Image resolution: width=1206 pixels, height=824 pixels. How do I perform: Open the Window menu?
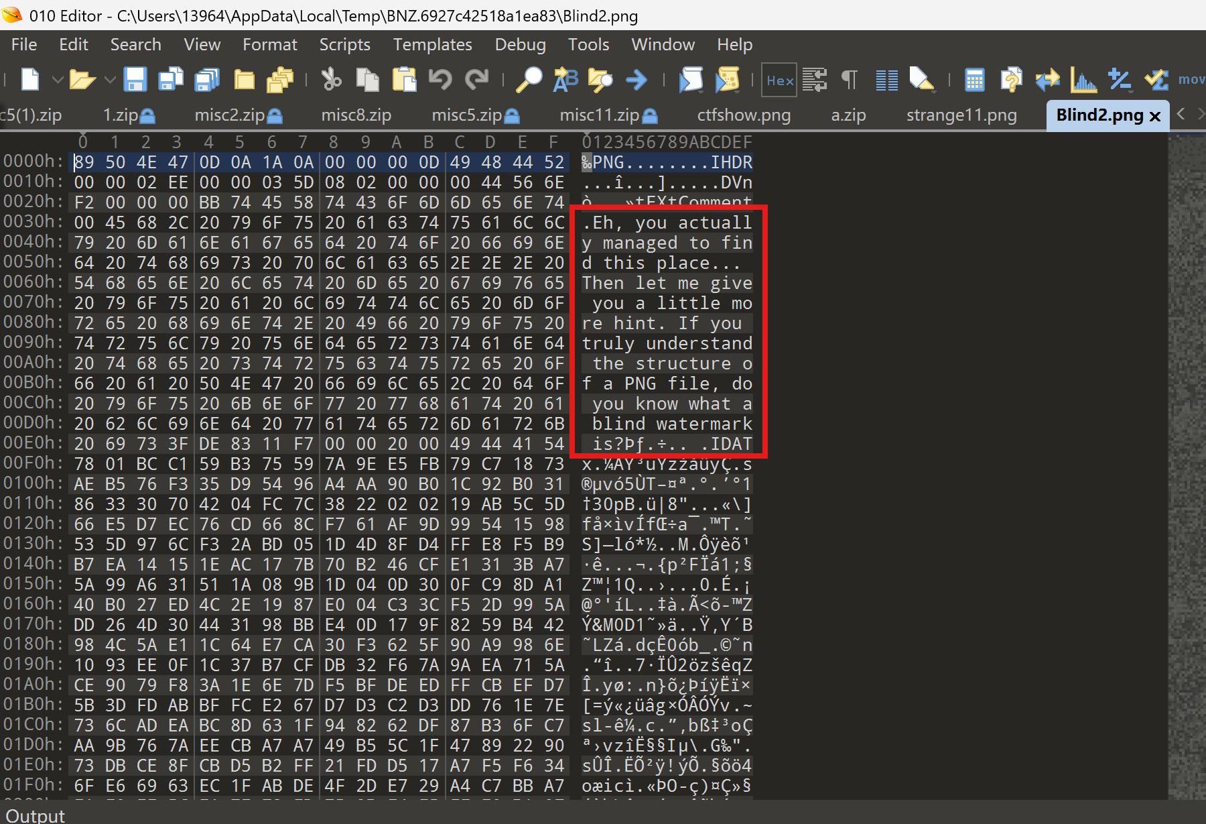tap(663, 44)
